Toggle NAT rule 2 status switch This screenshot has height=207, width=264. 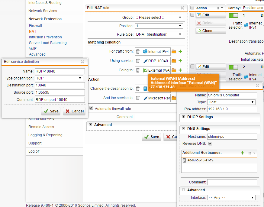pos(233,67)
